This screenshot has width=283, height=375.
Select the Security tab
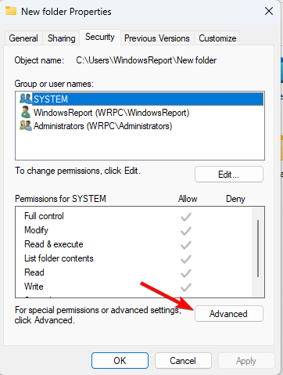pos(100,37)
